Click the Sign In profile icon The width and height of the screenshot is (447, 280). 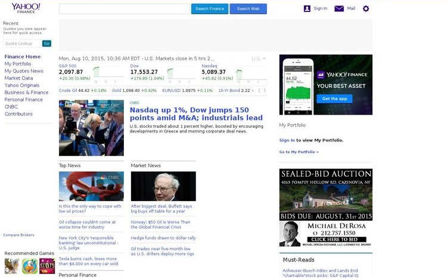tap(307, 8)
